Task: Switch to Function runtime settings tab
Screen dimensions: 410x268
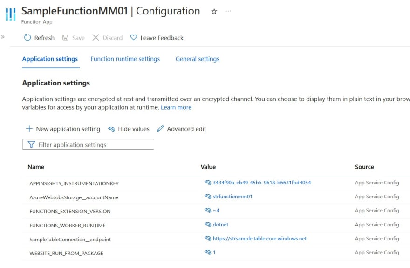Action: 125,59
